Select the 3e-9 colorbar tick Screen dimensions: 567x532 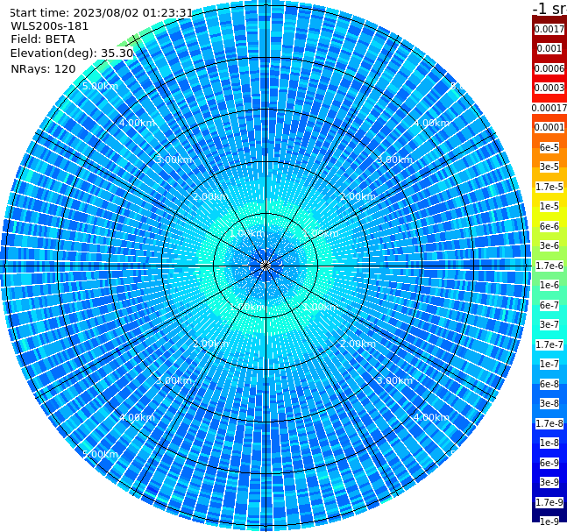coord(549,482)
